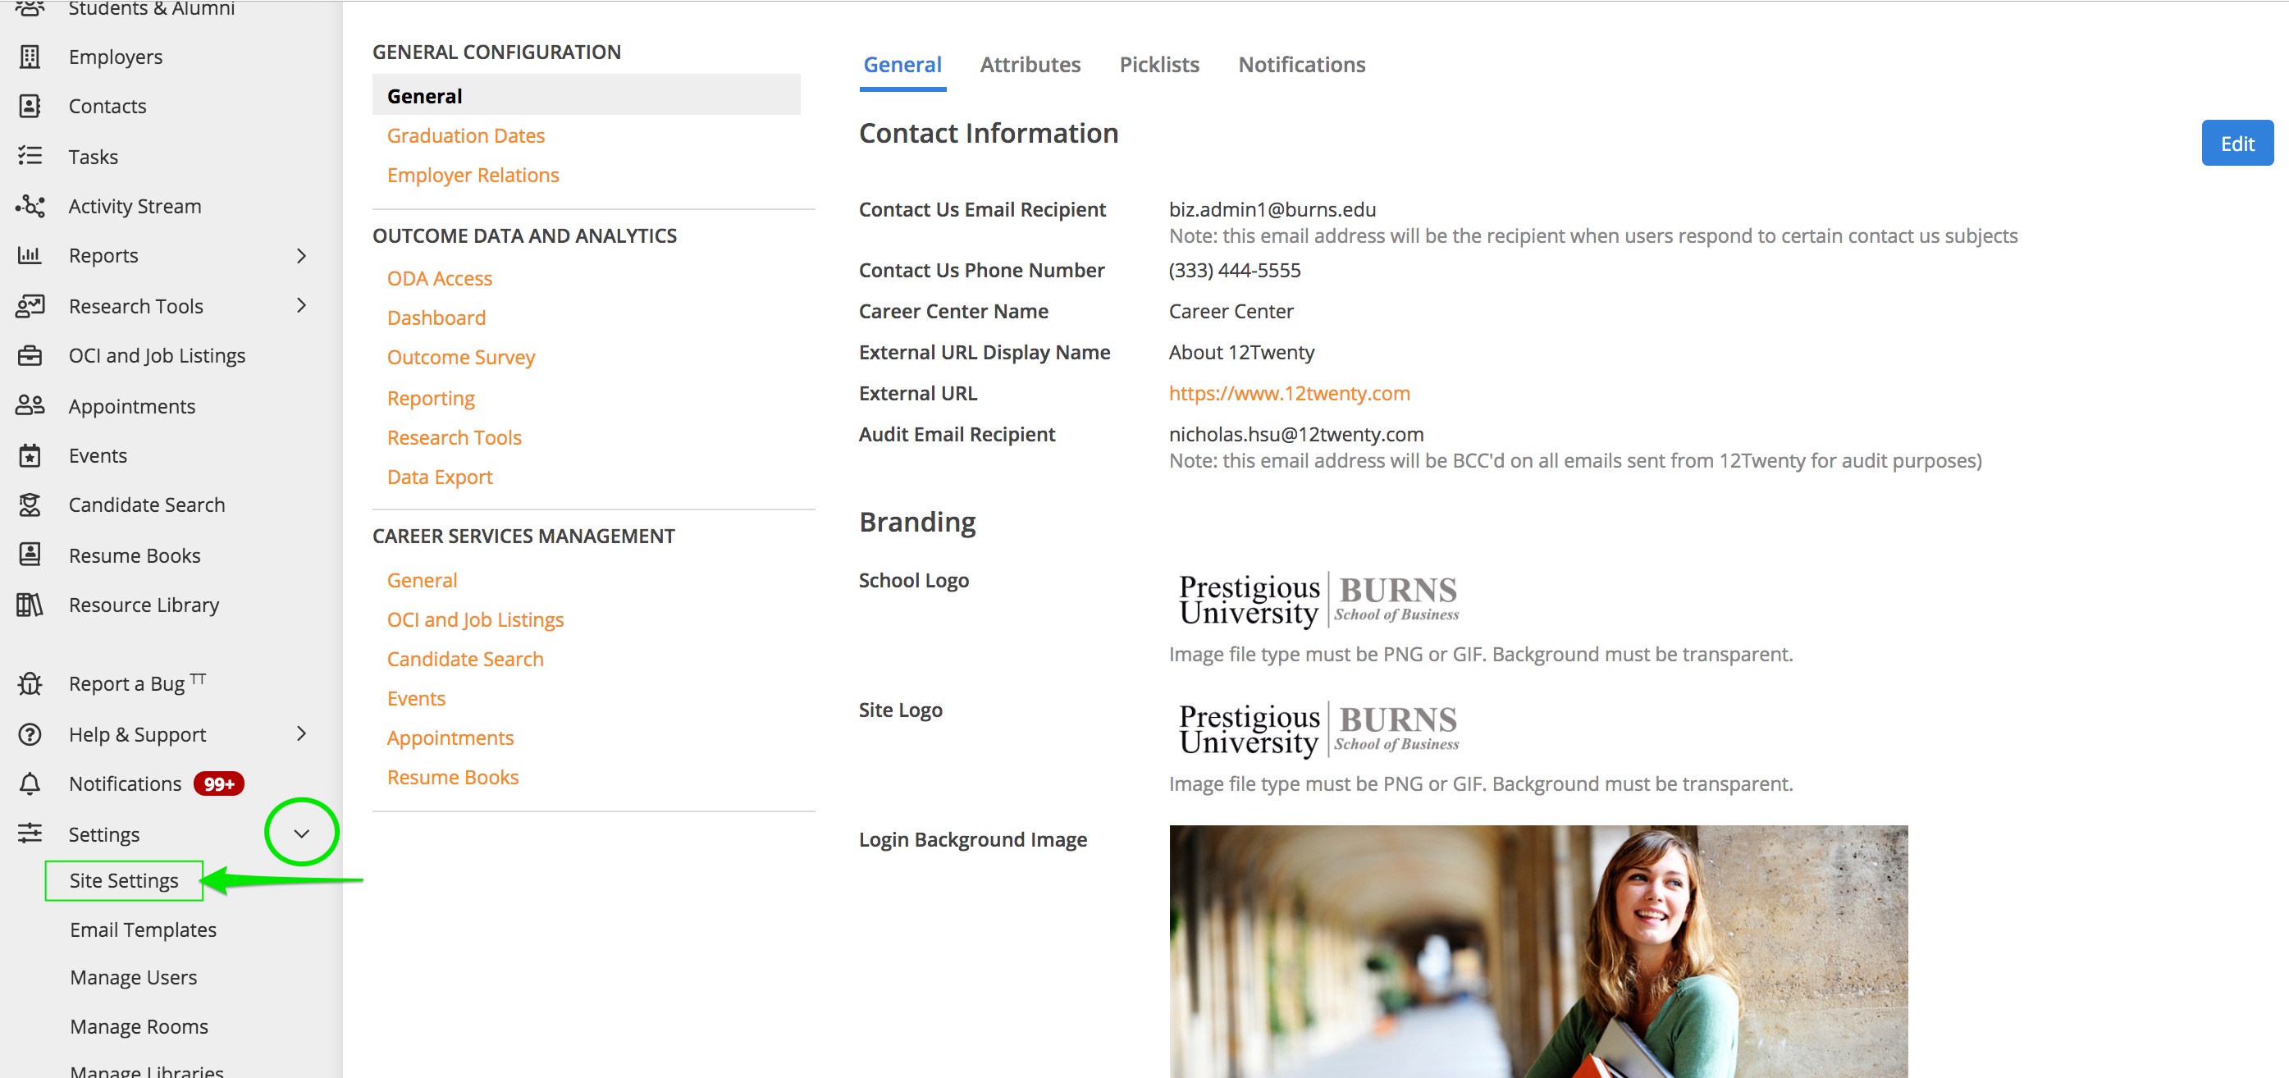Collapse the Settings menu chevron

(x=301, y=834)
